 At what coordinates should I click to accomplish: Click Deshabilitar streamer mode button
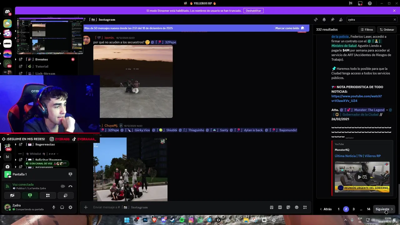coord(253,11)
